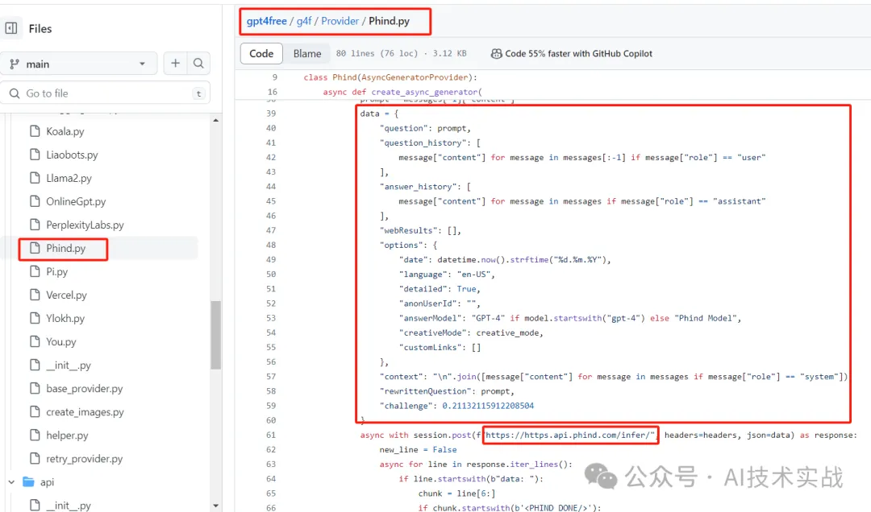This screenshot has height=512, width=871.
Task: Click line number 61 in code
Action: [271, 435]
